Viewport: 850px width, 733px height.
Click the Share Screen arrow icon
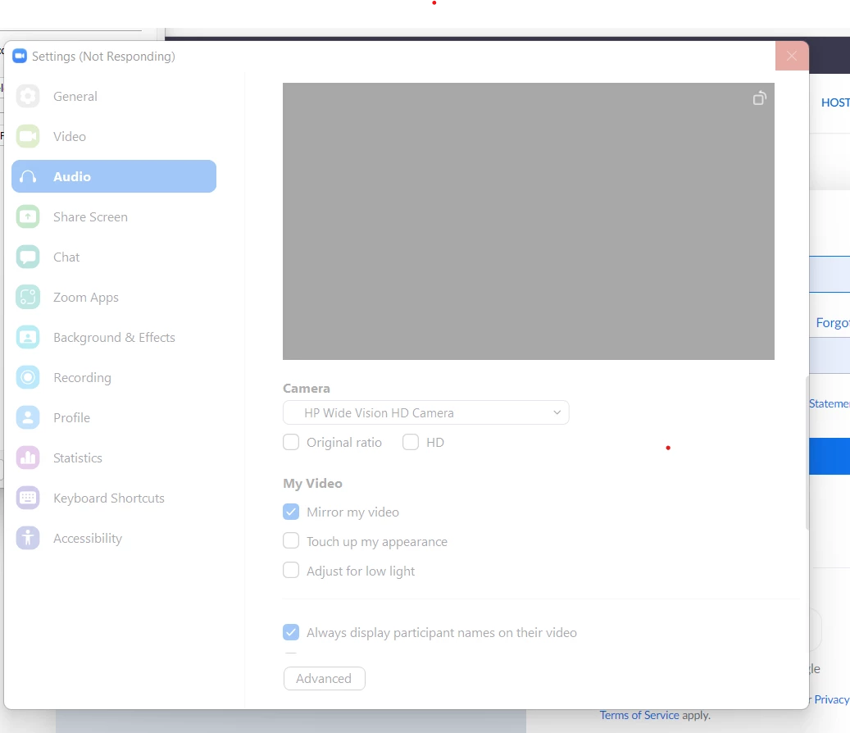28,216
